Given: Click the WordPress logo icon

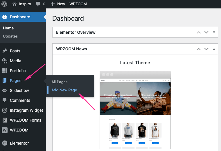Looking at the screenshot, I should pos(4,4).
